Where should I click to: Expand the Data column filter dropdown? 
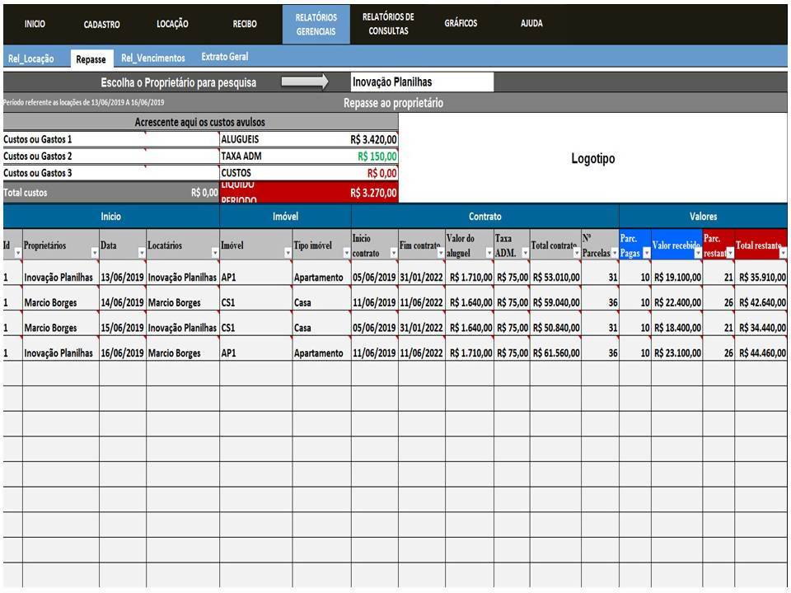click(x=141, y=253)
